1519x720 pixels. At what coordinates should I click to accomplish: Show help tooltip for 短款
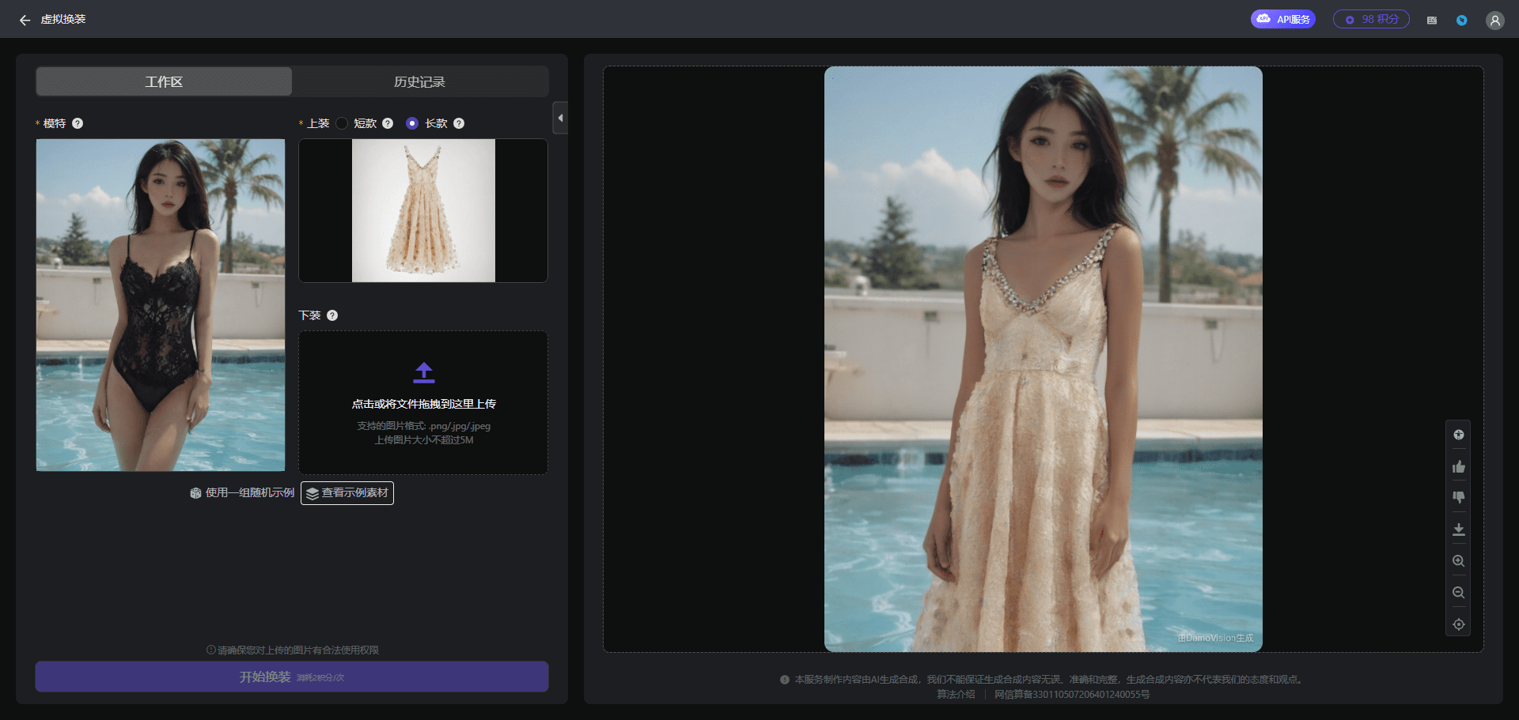point(388,123)
